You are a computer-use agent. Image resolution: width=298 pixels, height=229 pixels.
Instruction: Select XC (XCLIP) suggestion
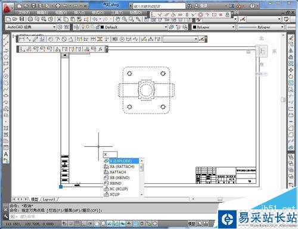pos(121,189)
